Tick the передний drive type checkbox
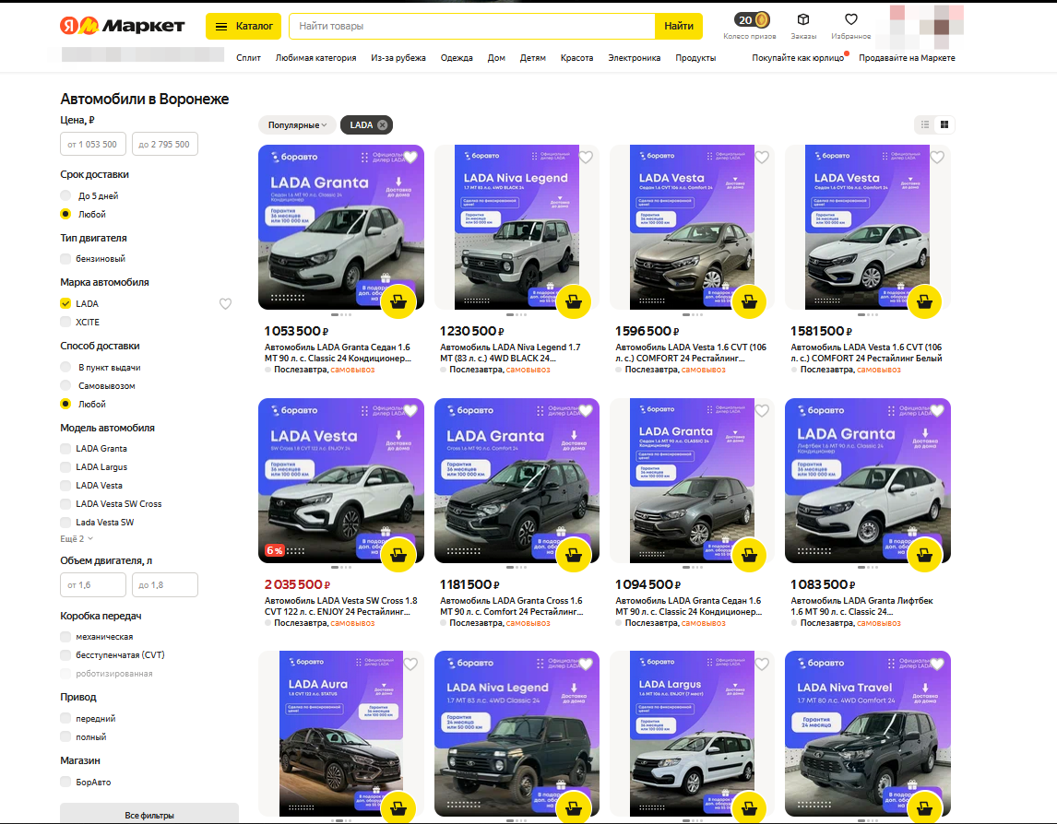Image resolution: width=1057 pixels, height=824 pixels. click(x=65, y=718)
